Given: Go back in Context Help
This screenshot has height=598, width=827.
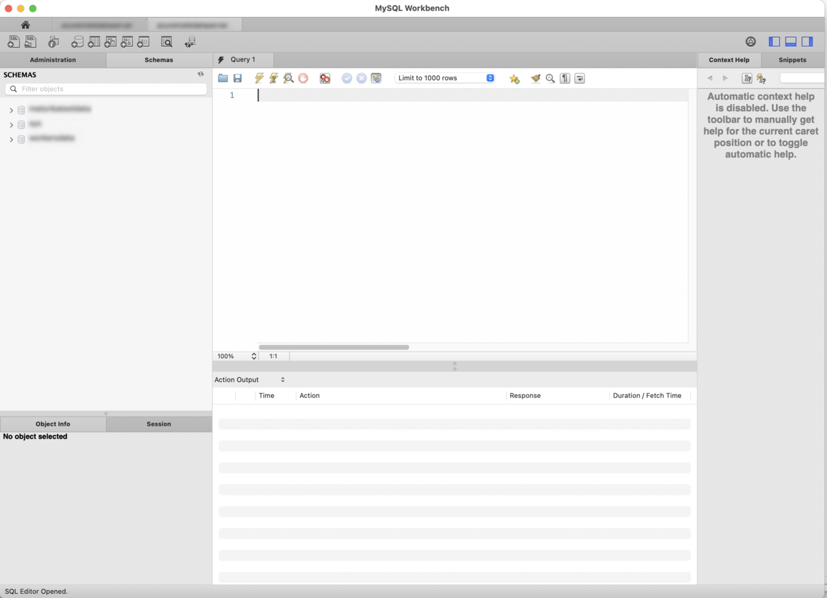Looking at the screenshot, I should (710, 78).
